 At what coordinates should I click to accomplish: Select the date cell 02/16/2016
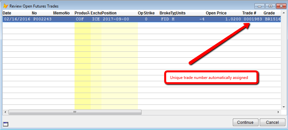pos(17,19)
